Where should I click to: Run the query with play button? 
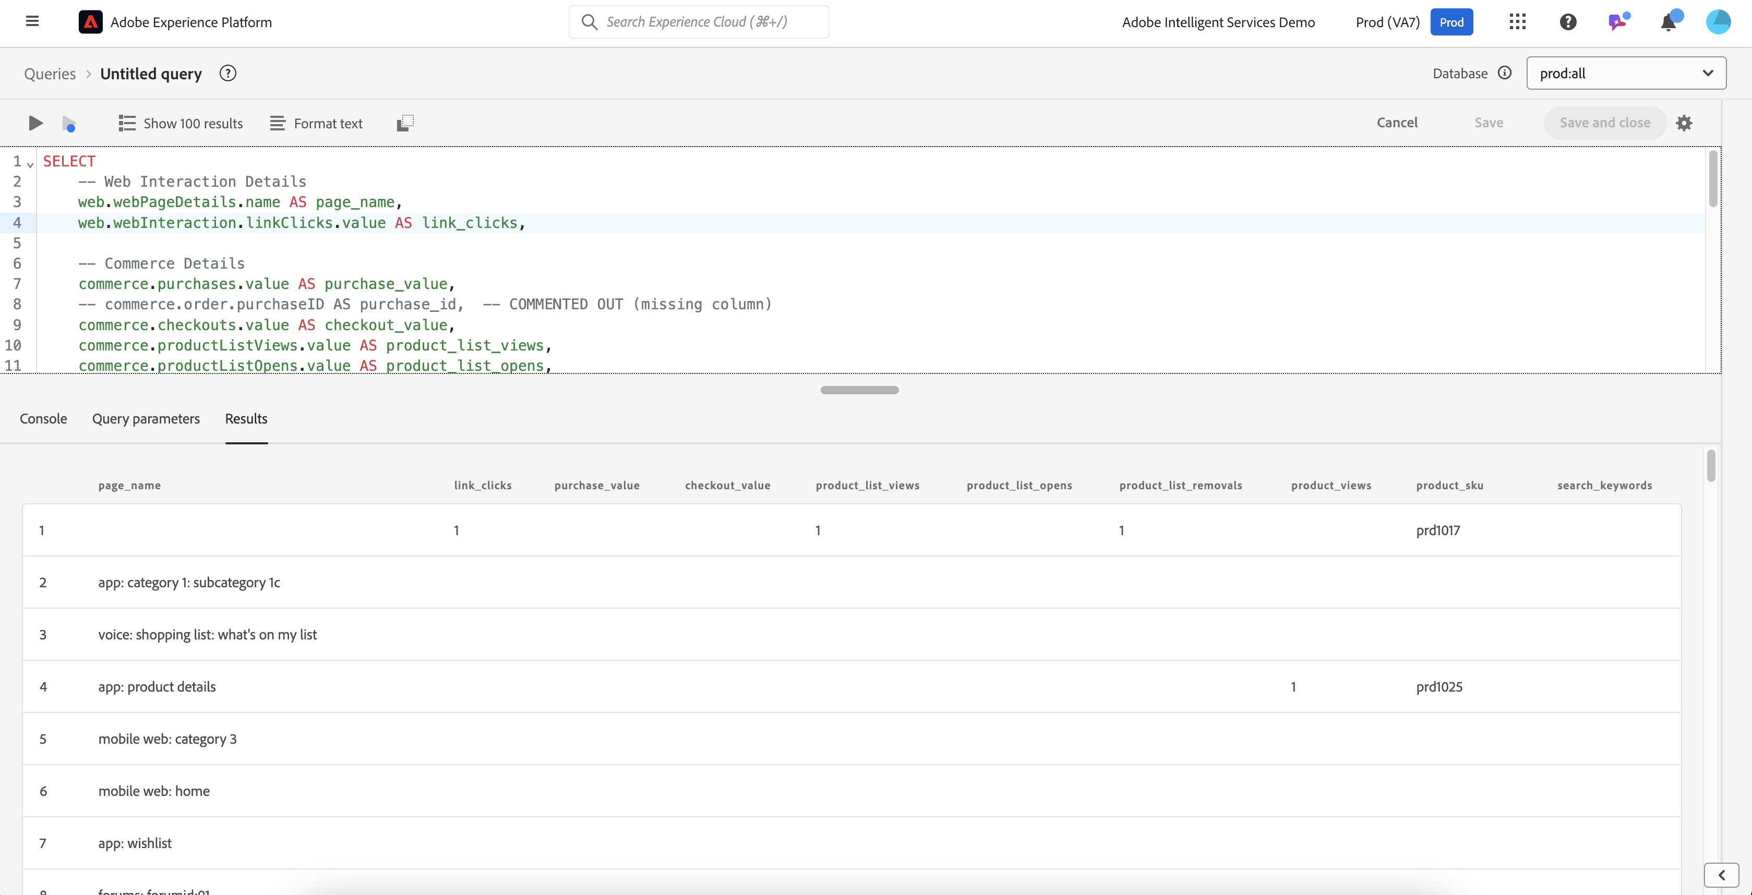35,123
